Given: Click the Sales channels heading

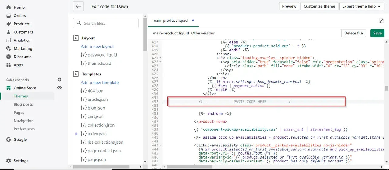Looking at the screenshot, I should (x=18, y=80).
